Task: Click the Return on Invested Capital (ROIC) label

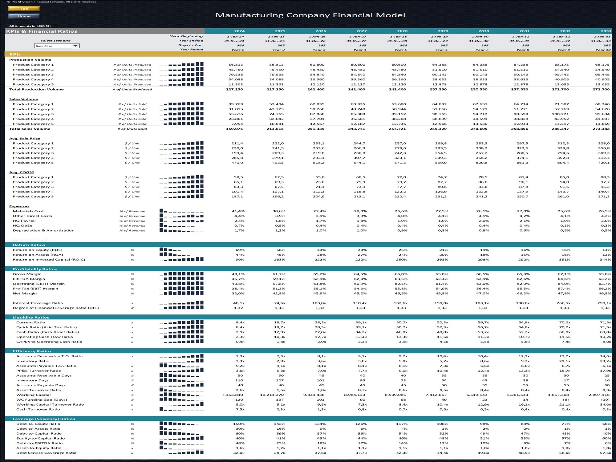Action: (x=49, y=259)
